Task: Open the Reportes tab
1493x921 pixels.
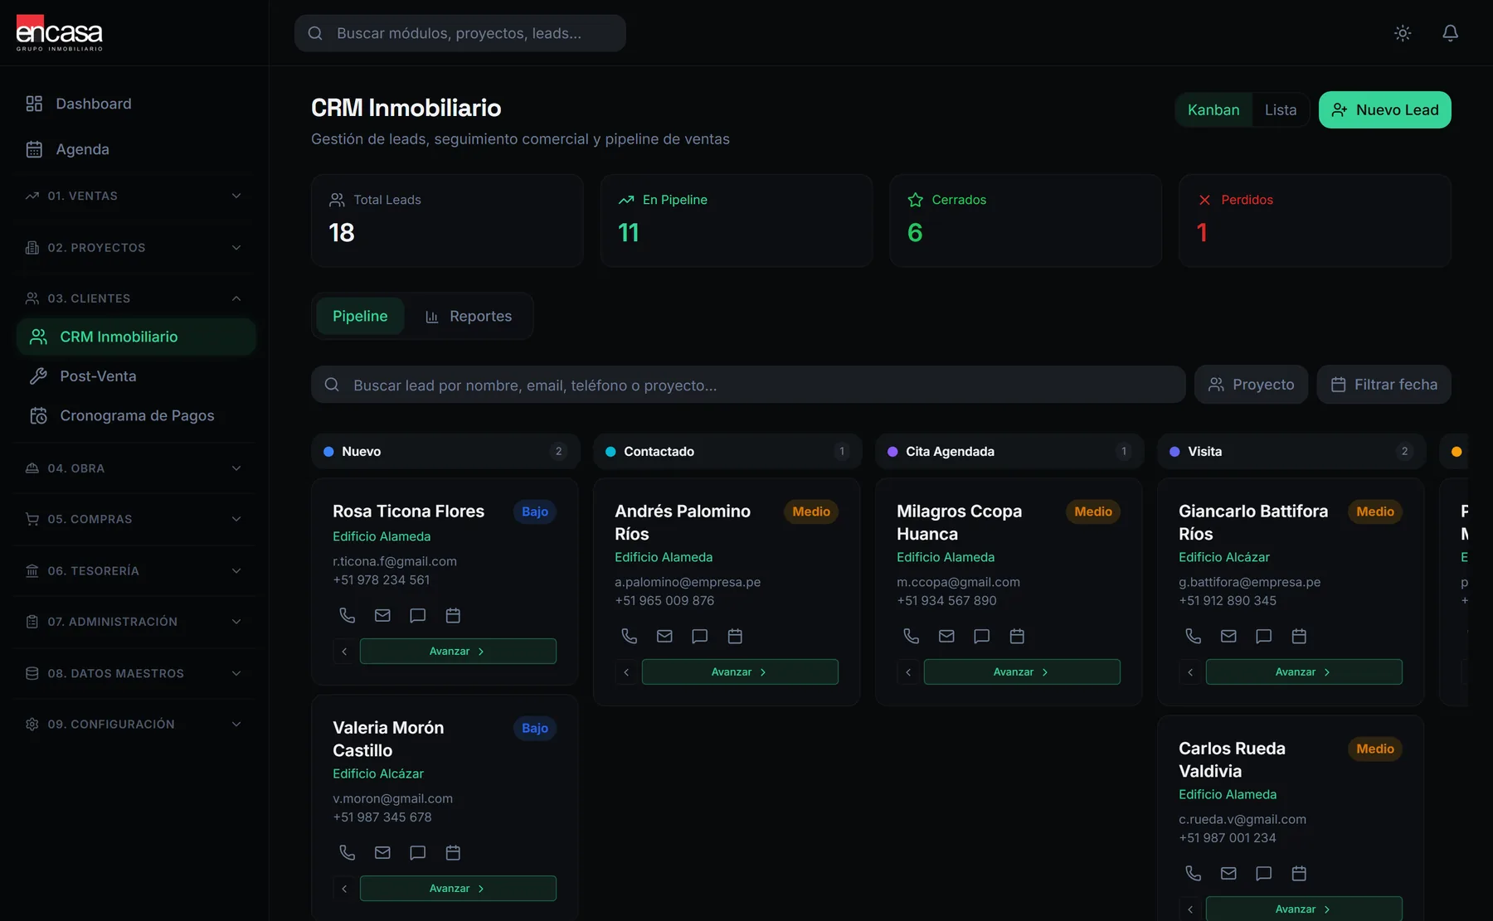Action: tap(469, 316)
